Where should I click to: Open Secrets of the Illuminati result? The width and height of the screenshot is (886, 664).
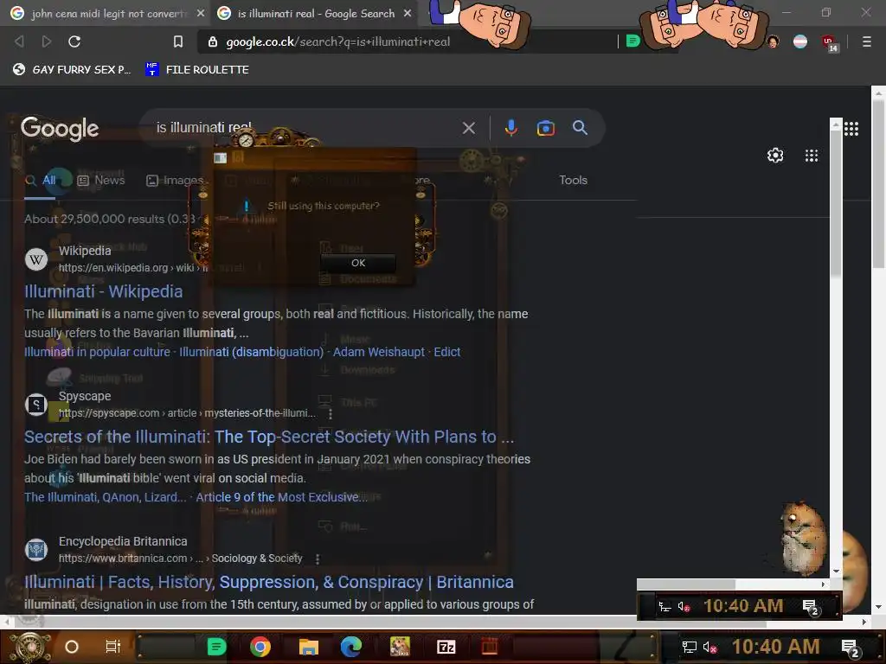click(269, 437)
